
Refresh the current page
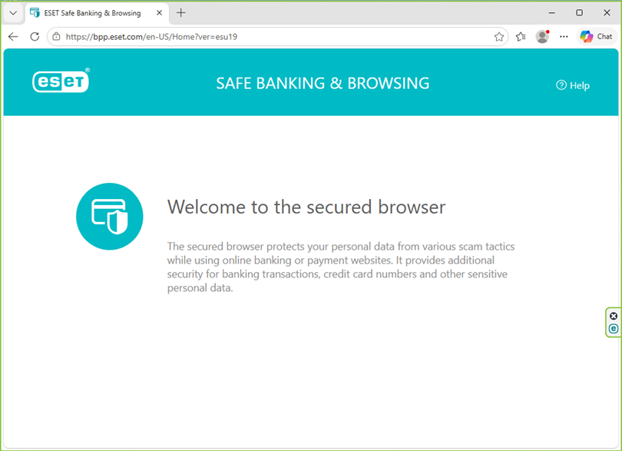(x=35, y=37)
